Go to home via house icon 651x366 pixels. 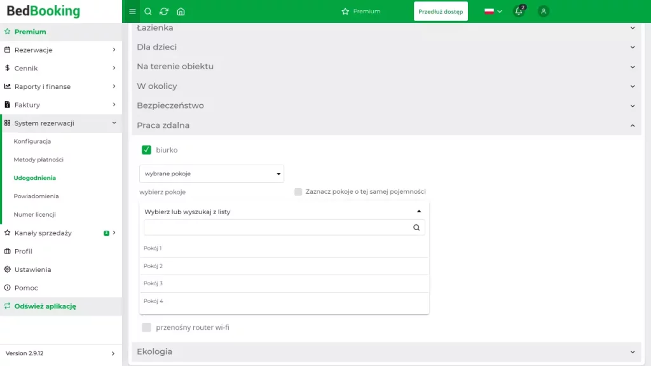[x=181, y=11]
